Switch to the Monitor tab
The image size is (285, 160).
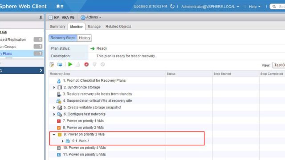point(76,27)
